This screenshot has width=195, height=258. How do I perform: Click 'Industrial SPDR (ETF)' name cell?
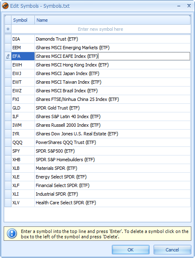pos(112,194)
